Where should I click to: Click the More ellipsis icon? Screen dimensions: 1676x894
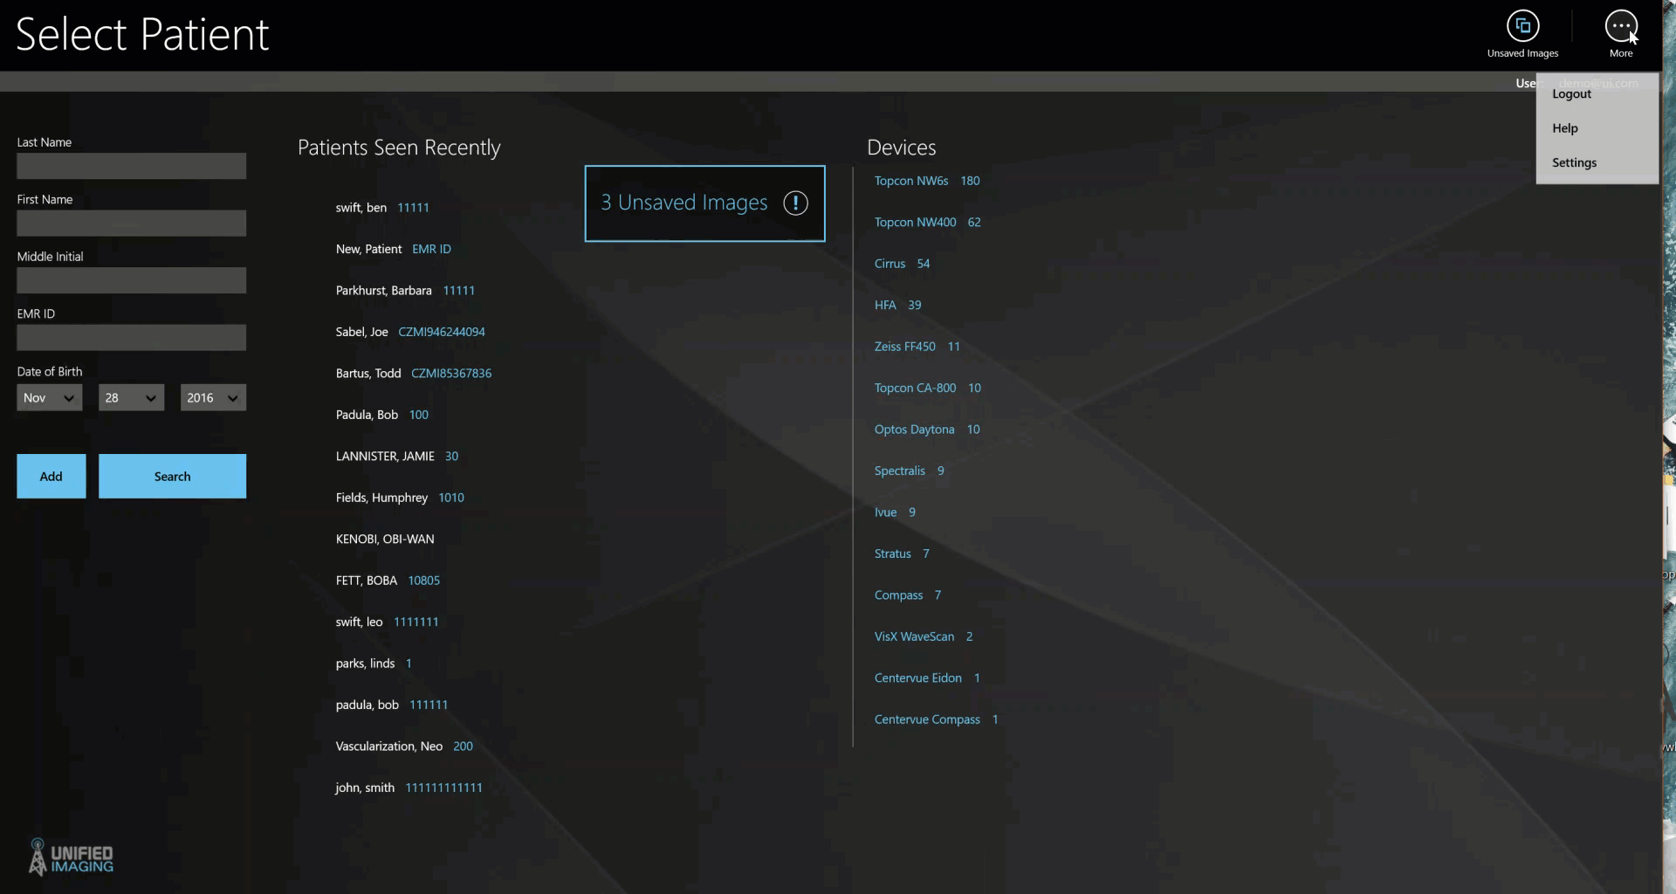pyautogui.click(x=1620, y=26)
